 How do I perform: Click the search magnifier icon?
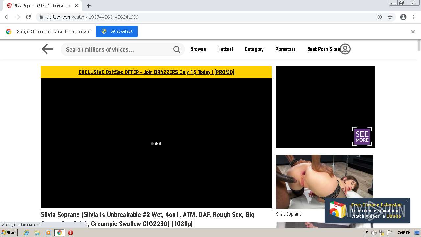(177, 49)
